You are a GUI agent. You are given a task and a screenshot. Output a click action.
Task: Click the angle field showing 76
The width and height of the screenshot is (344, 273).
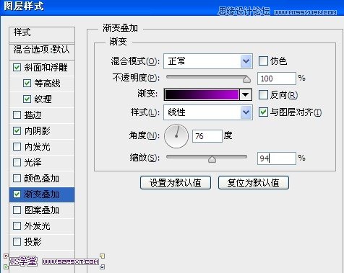[207, 136]
